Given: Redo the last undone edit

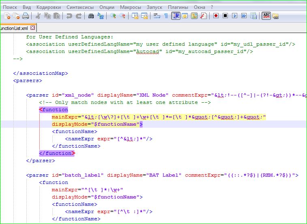Looking at the screenshot, I should (x=79, y=16).
